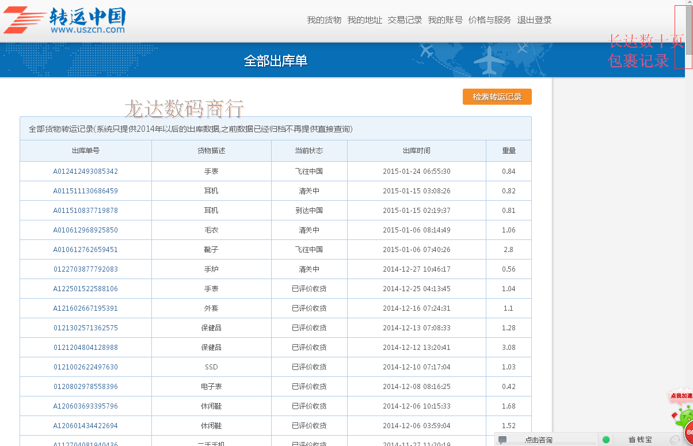Viewport: 693px width, 446px height.
Task: Click the 点我加速 speech bubble
Action: [x=680, y=396]
